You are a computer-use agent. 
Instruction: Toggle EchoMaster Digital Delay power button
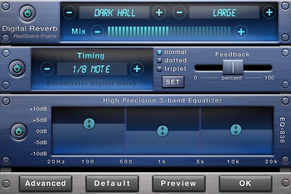pyautogui.click(x=17, y=69)
